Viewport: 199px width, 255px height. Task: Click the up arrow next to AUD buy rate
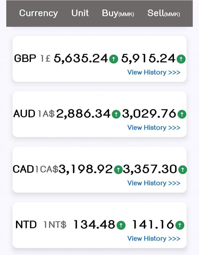pyautogui.click(x=116, y=114)
